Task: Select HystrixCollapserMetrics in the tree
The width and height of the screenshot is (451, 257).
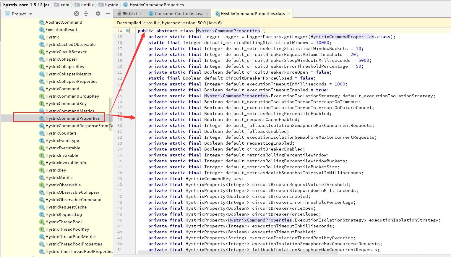Action: (69, 74)
